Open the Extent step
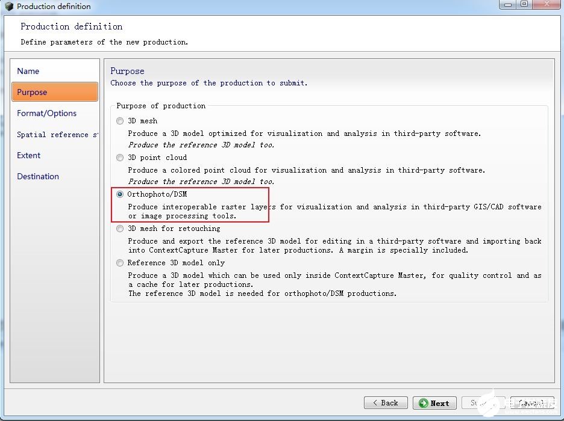This screenshot has height=421, width=564. [55, 155]
